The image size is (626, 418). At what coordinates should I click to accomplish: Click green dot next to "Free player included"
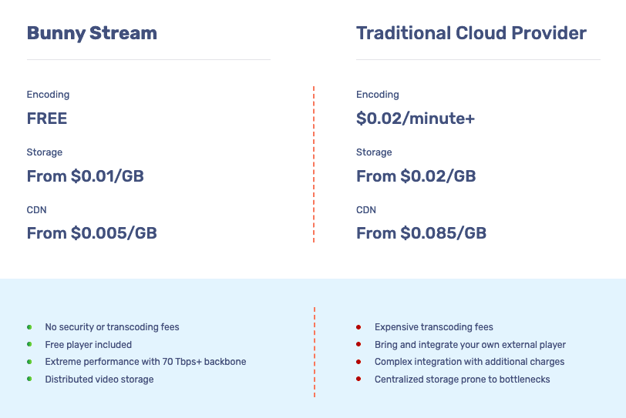coord(29,345)
